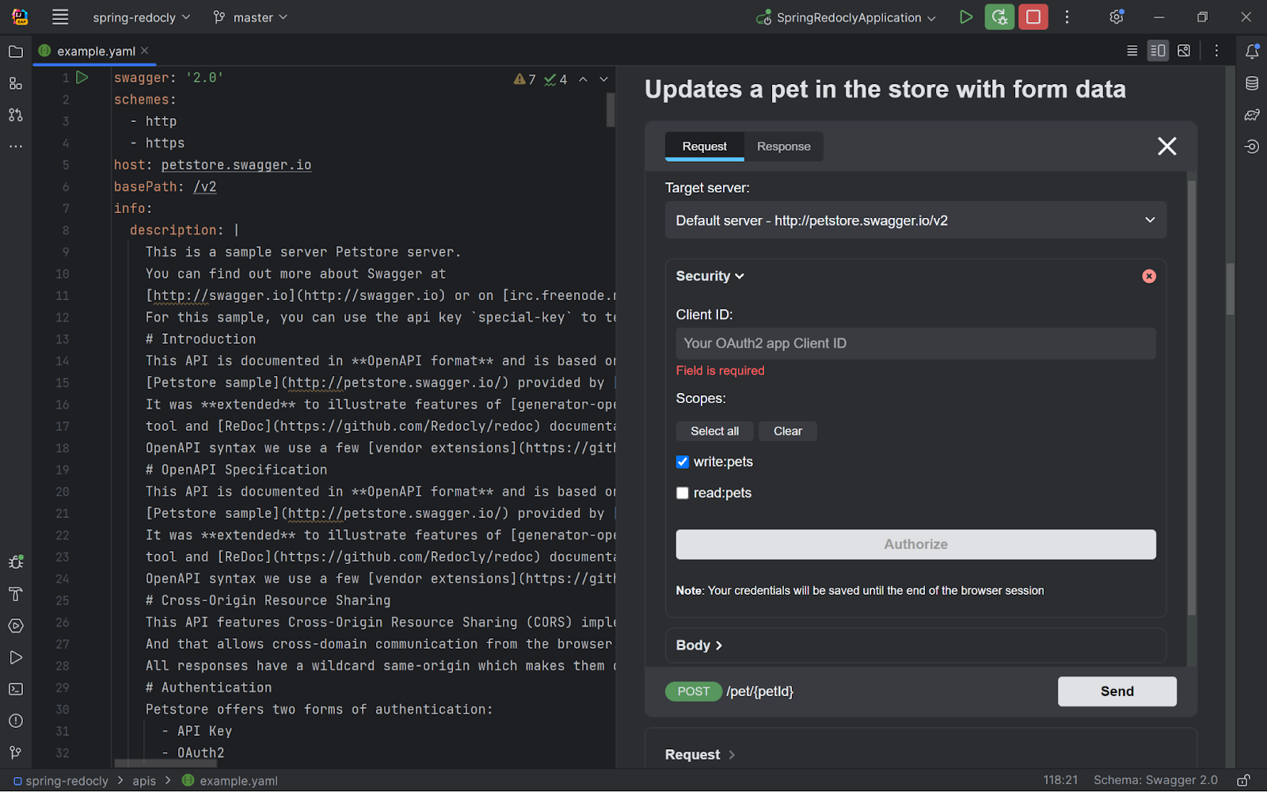1267x792 pixels.
Task: Click the green Run application icon
Action: [965, 17]
